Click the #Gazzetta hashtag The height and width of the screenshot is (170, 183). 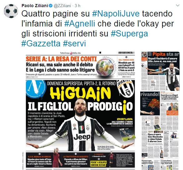pyautogui.click(x=41, y=44)
